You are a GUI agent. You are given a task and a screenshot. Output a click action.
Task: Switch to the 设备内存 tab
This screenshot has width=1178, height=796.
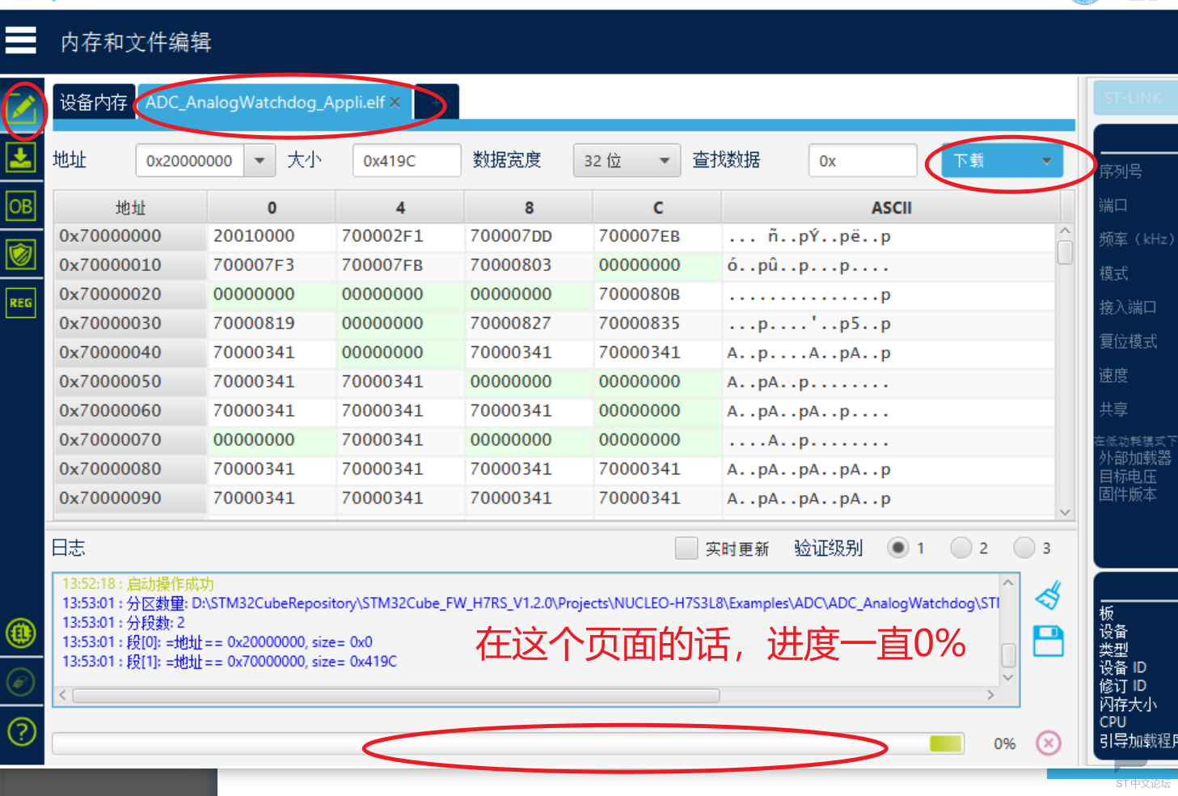tap(94, 103)
